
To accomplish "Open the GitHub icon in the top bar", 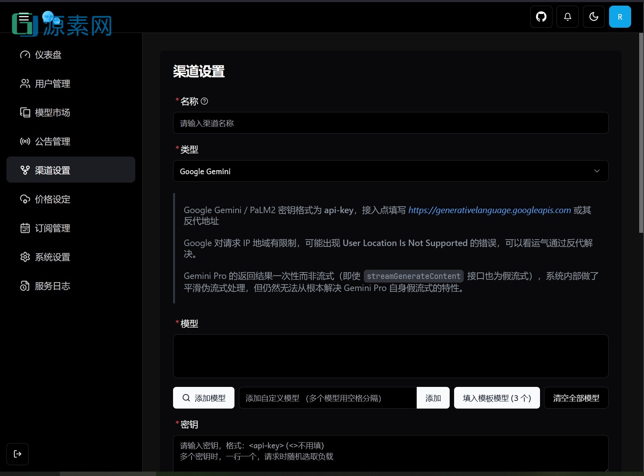I will point(541,16).
